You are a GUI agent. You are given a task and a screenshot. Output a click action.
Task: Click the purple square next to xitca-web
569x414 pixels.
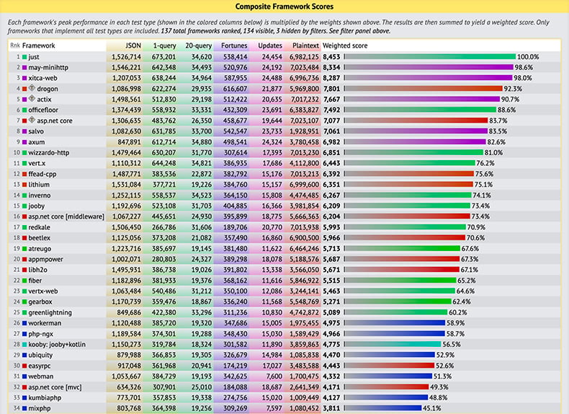point(24,78)
